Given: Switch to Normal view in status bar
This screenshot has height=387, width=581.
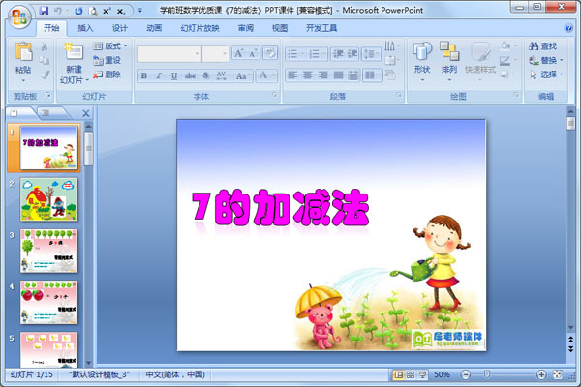Looking at the screenshot, I should coord(398,375).
